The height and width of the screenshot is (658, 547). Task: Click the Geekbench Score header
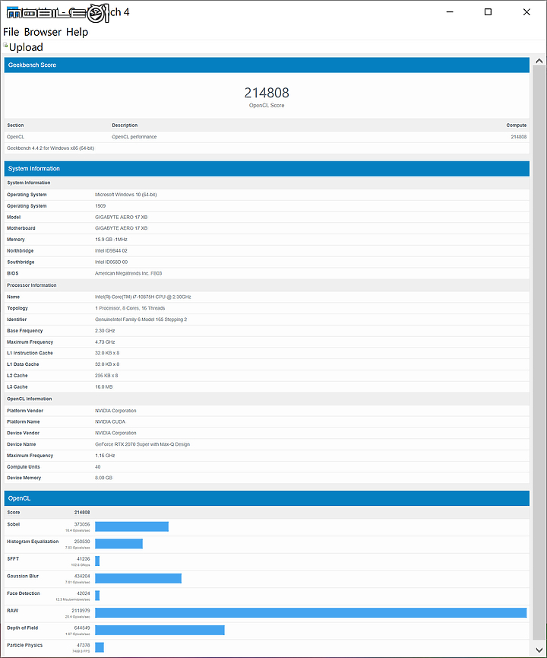pyautogui.click(x=267, y=65)
